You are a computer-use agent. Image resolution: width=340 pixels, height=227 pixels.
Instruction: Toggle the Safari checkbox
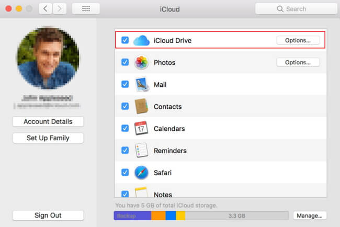pos(125,173)
